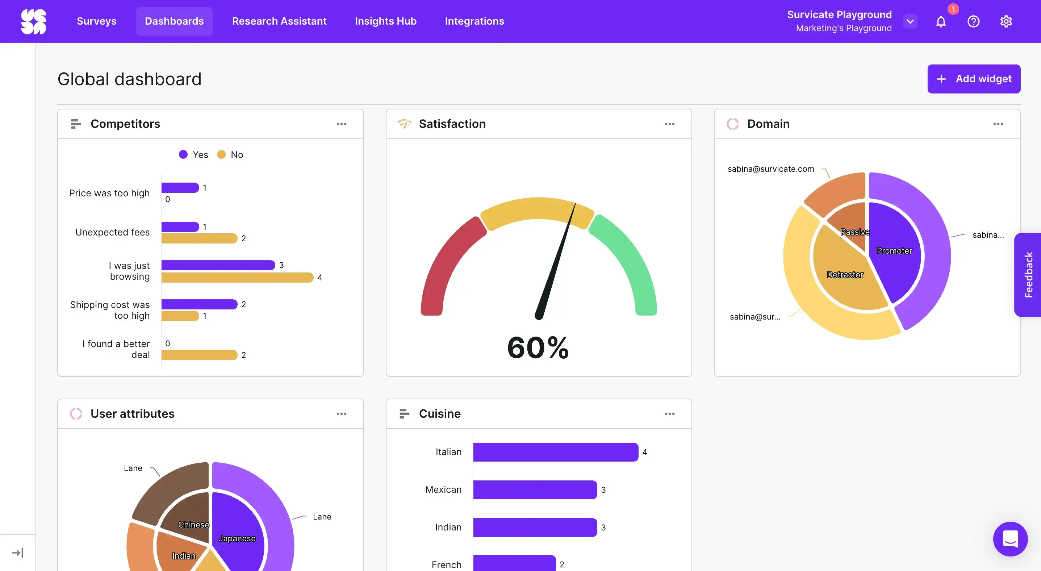
Task: Click the Domain widget title
Action: pyautogui.click(x=768, y=124)
